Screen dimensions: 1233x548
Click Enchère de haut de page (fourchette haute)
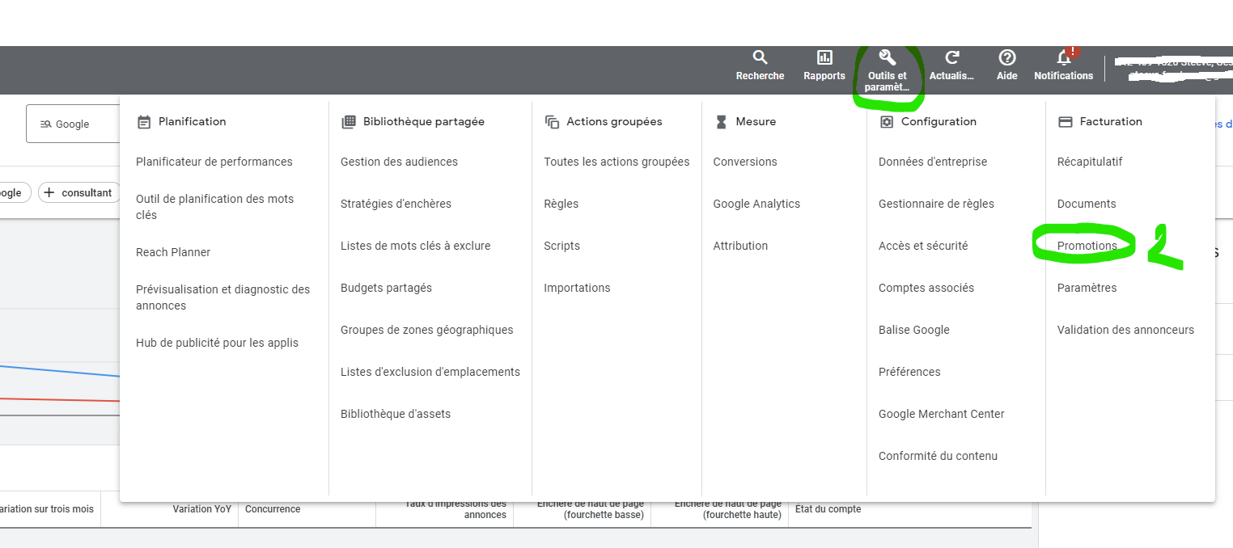click(x=728, y=509)
